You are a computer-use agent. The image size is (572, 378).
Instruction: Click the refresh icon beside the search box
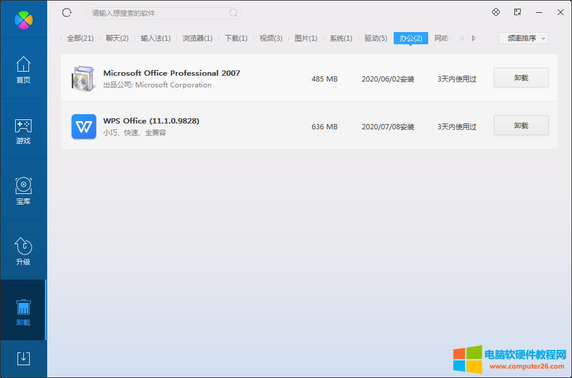click(x=66, y=12)
